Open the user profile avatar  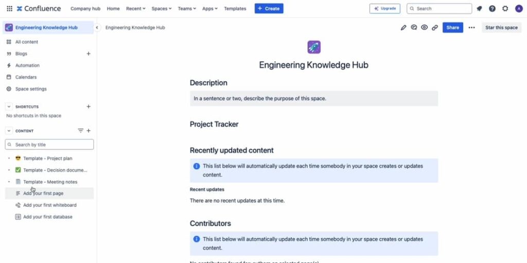pos(519,9)
